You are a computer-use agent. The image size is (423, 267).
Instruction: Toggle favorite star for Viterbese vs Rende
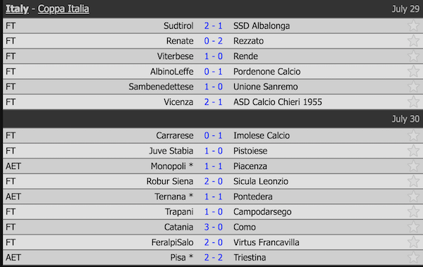(x=413, y=56)
